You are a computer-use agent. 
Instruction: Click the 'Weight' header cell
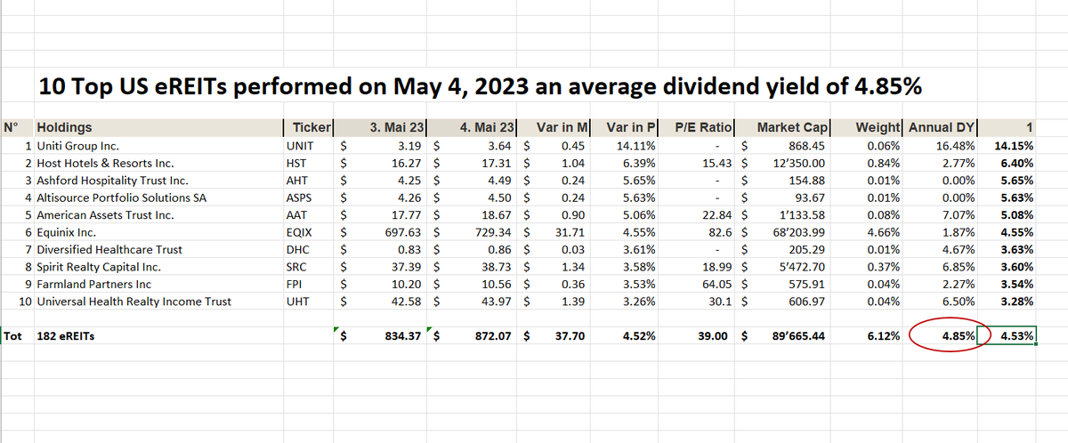[869, 127]
